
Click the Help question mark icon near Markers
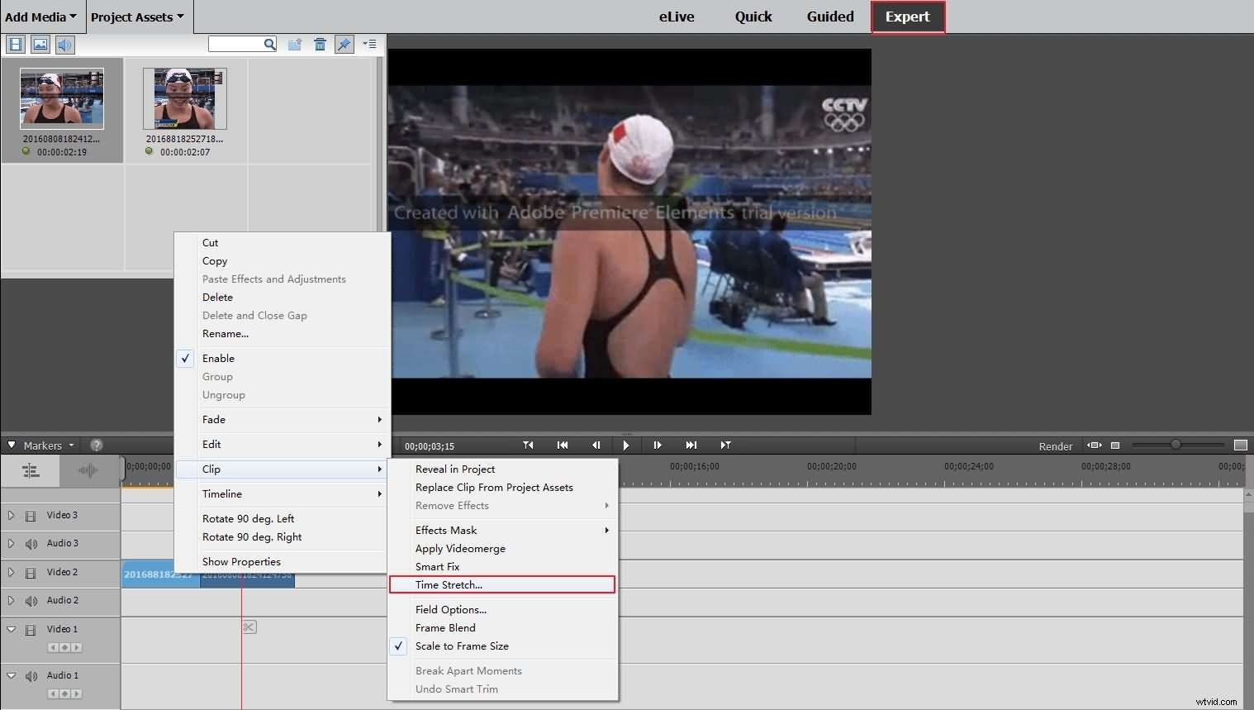click(97, 445)
